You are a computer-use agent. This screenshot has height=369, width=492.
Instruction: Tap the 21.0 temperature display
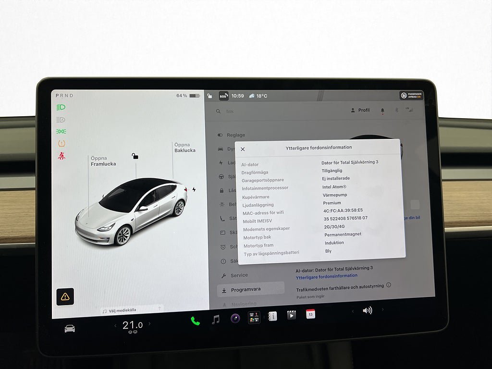coord(133,325)
